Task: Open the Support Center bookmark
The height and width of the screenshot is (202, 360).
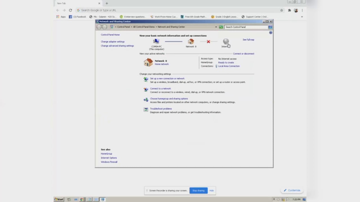Action: [x=255, y=17]
